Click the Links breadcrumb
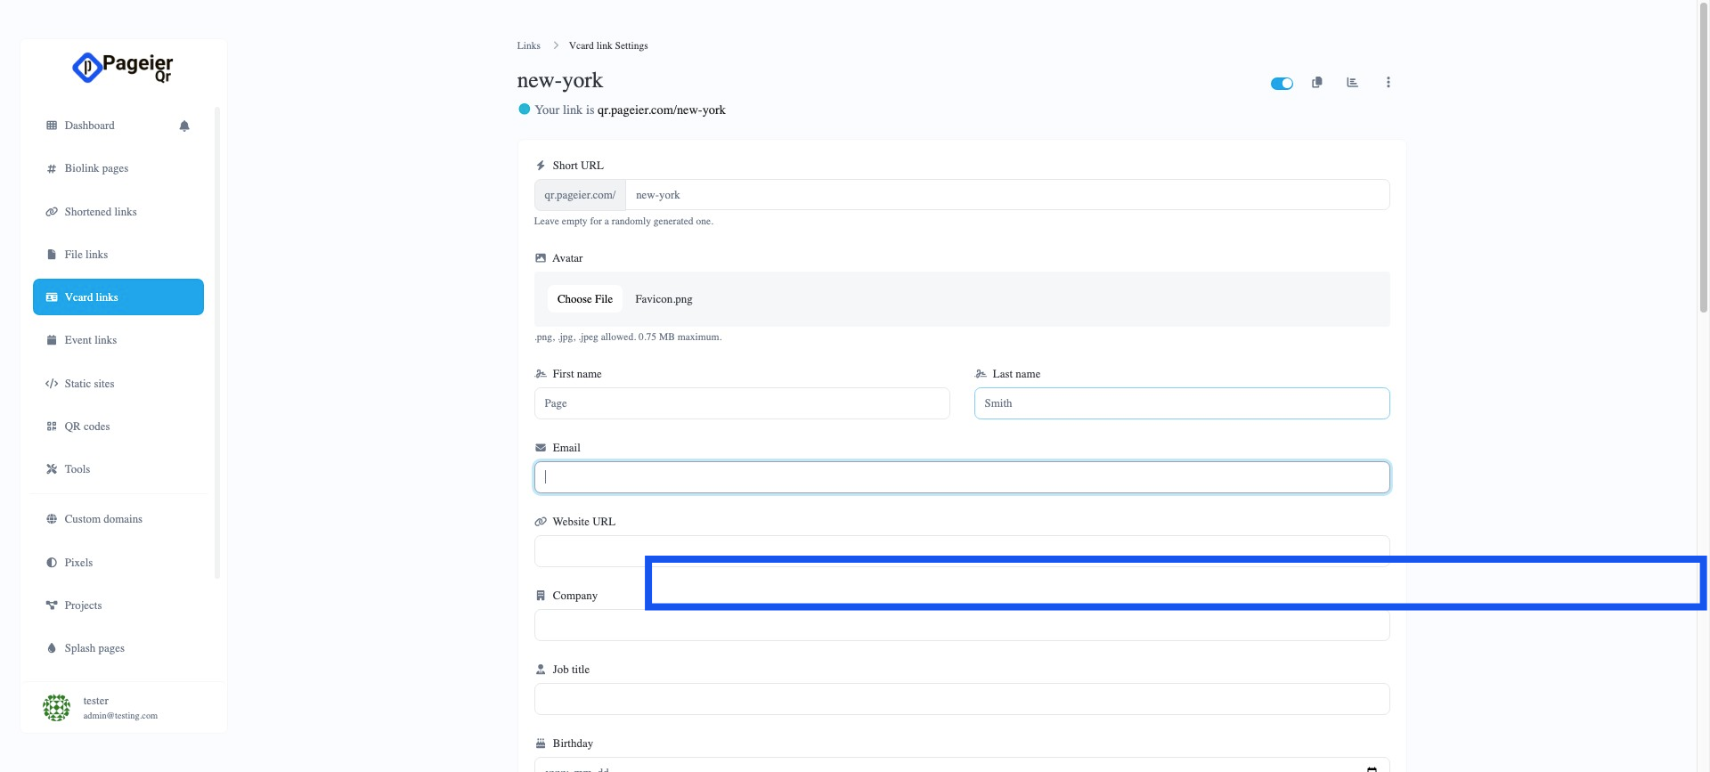 528,45
